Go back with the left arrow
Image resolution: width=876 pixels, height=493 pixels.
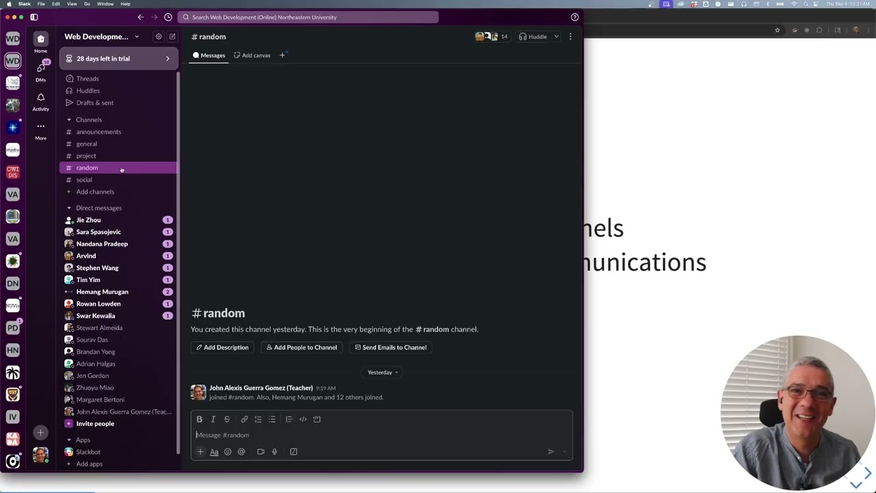(141, 17)
